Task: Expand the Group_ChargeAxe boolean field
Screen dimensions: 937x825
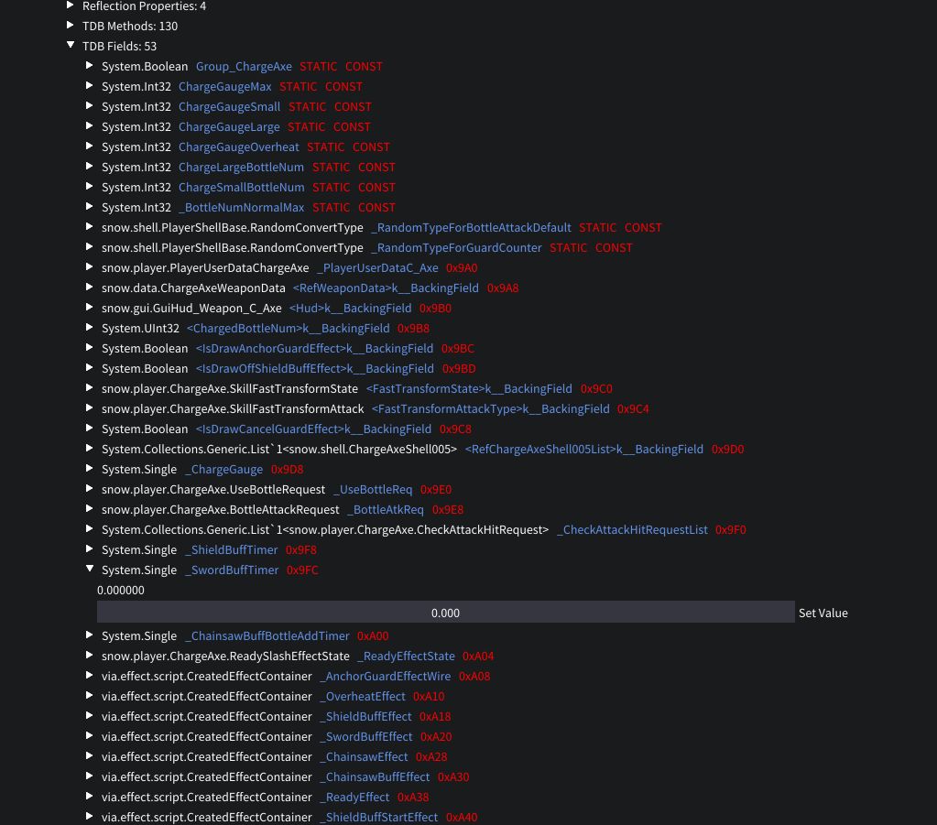Action: [90, 66]
